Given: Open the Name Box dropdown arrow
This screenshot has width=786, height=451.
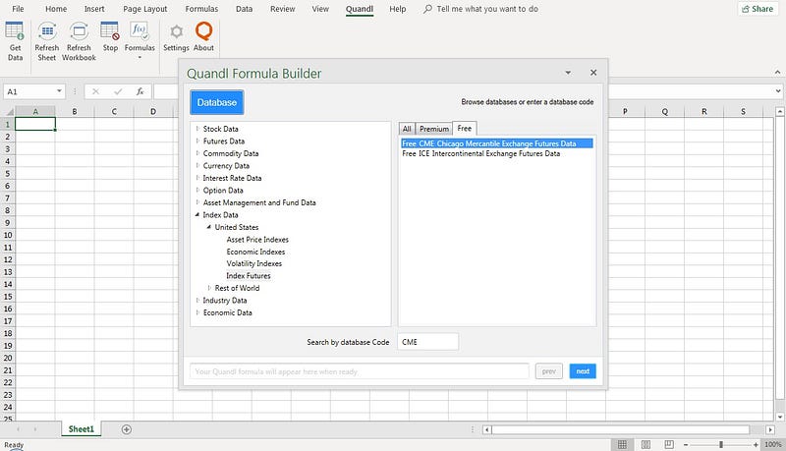Looking at the screenshot, I should tap(59, 91).
